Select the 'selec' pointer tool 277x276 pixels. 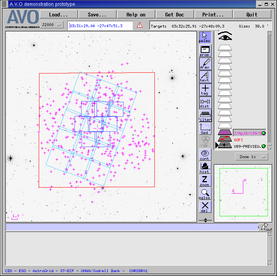click(x=205, y=37)
